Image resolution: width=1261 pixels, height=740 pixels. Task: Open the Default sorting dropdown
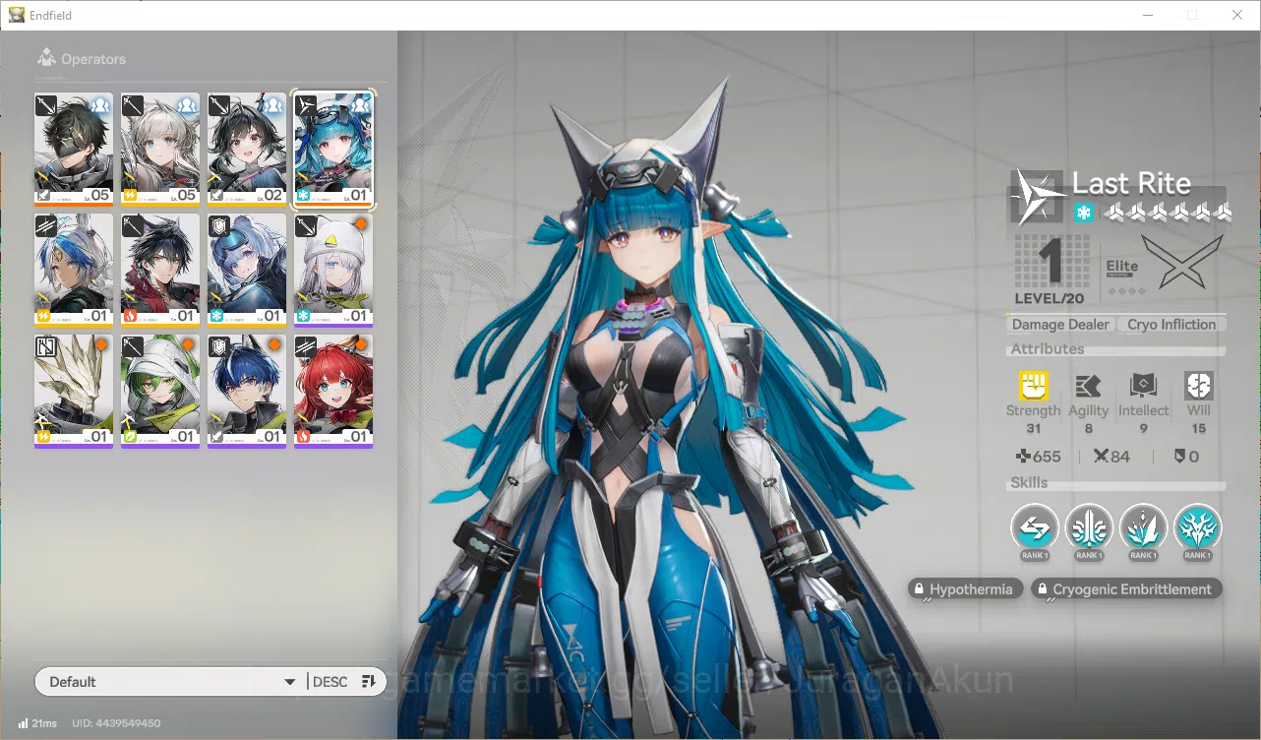(x=170, y=682)
